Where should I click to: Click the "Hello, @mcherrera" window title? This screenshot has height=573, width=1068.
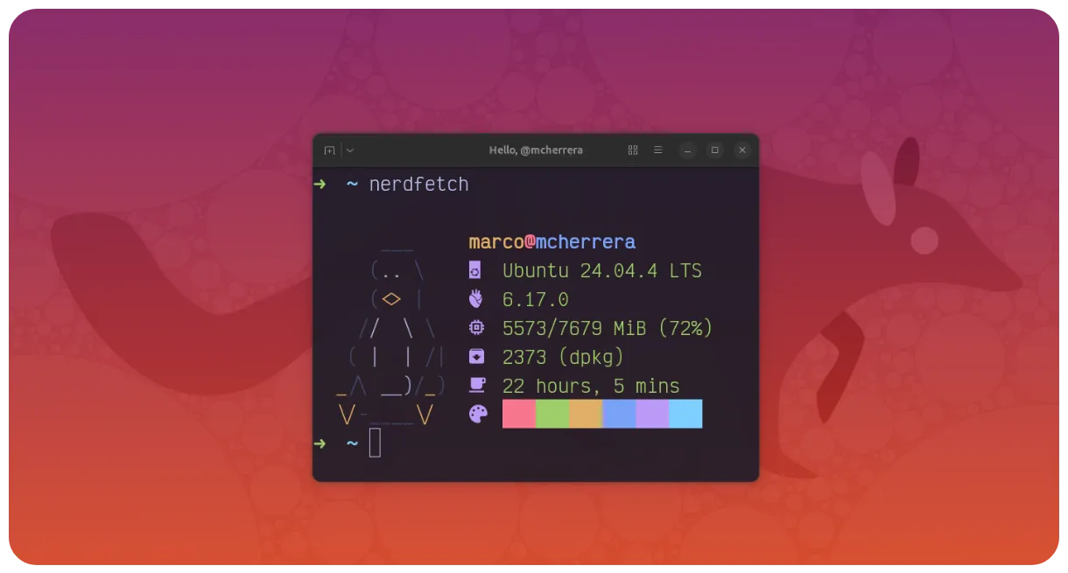pyautogui.click(x=536, y=150)
